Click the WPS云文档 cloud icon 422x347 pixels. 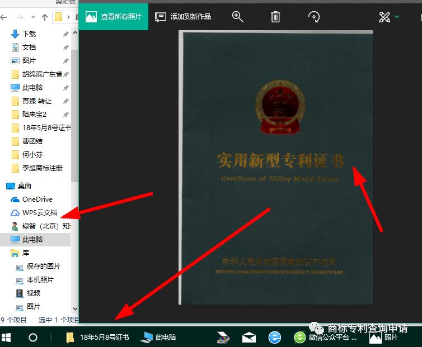(x=15, y=213)
